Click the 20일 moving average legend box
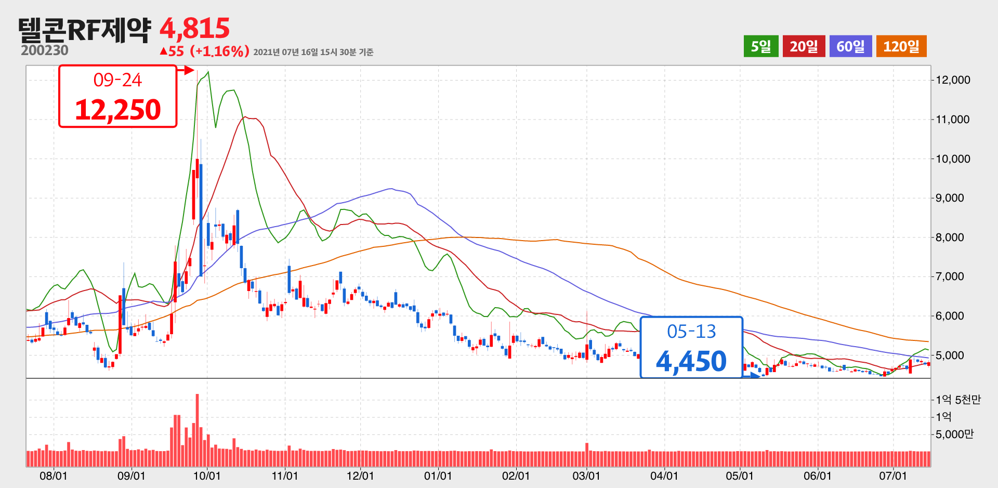 (804, 46)
